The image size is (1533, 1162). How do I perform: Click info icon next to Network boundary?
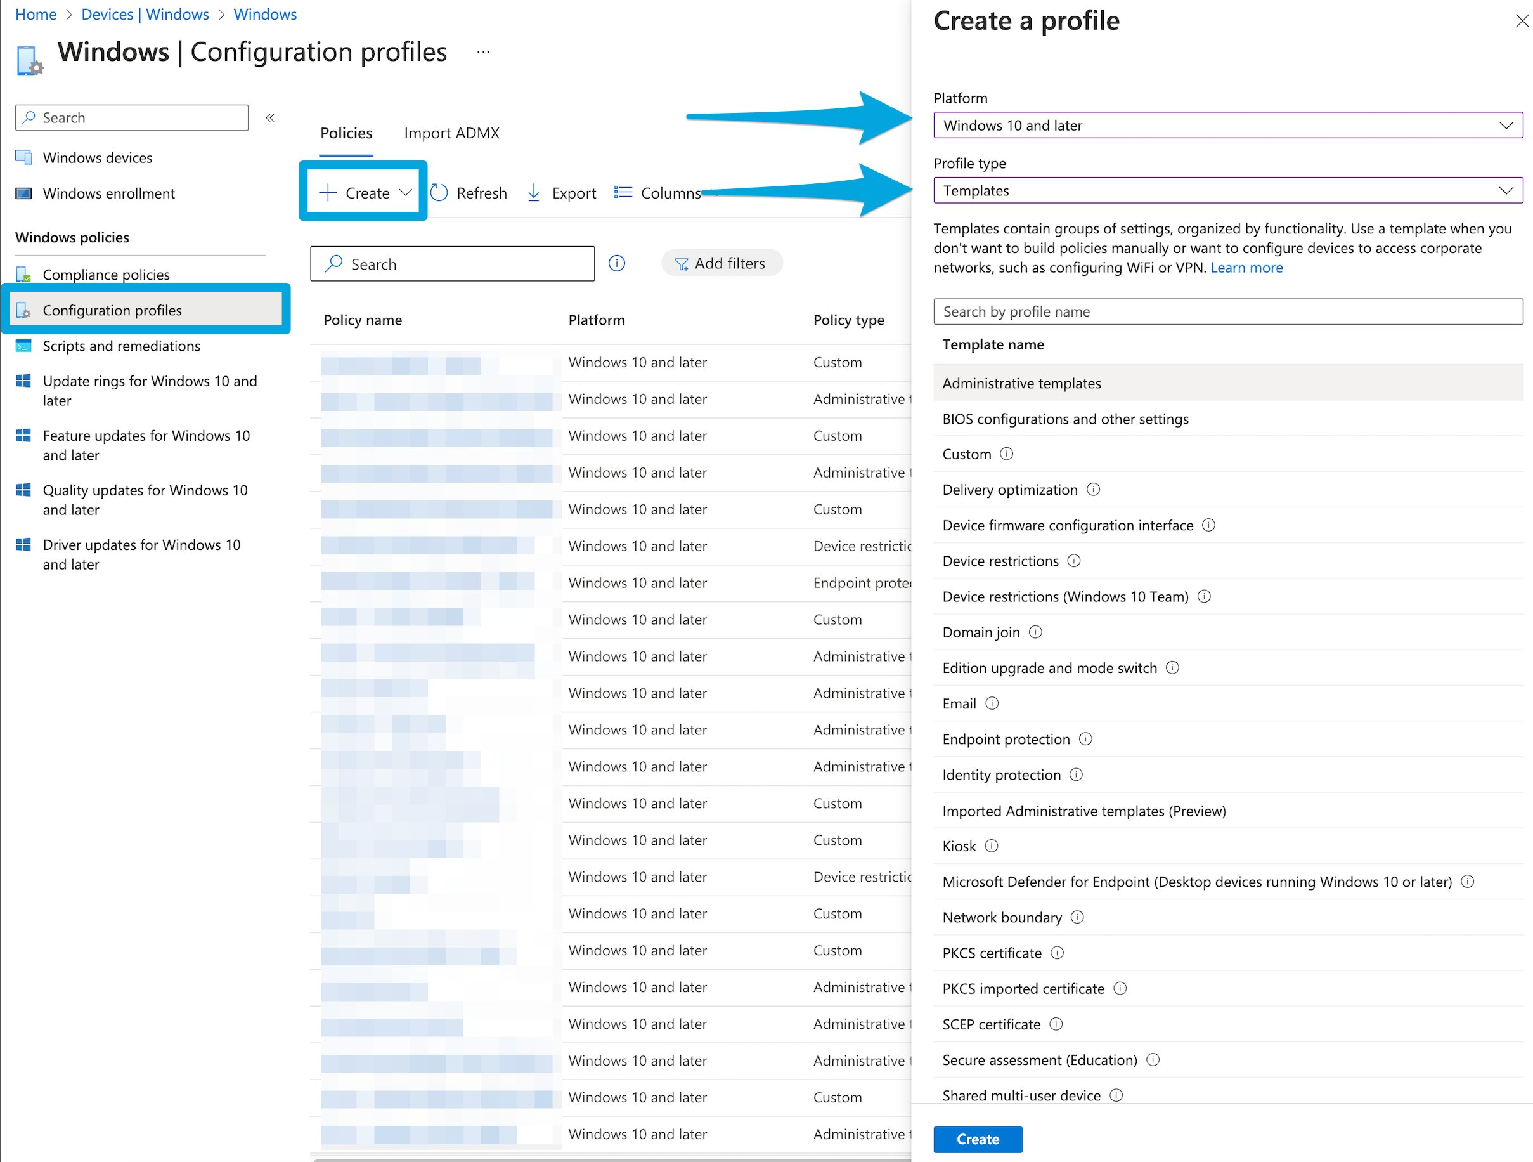pos(1078,917)
